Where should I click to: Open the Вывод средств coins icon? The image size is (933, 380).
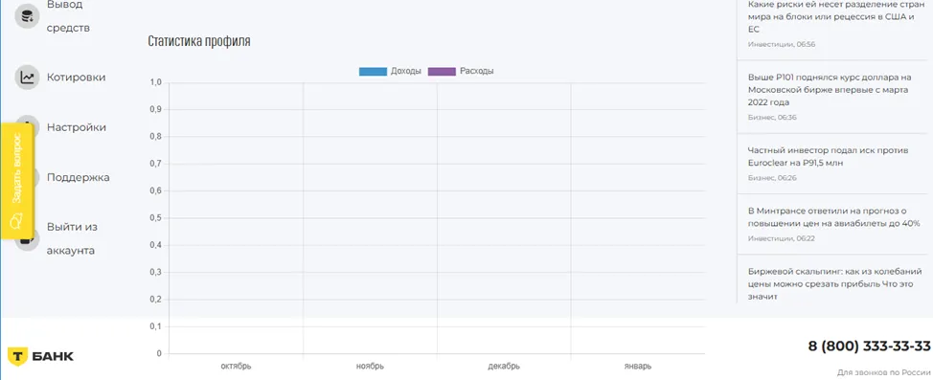point(27,15)
